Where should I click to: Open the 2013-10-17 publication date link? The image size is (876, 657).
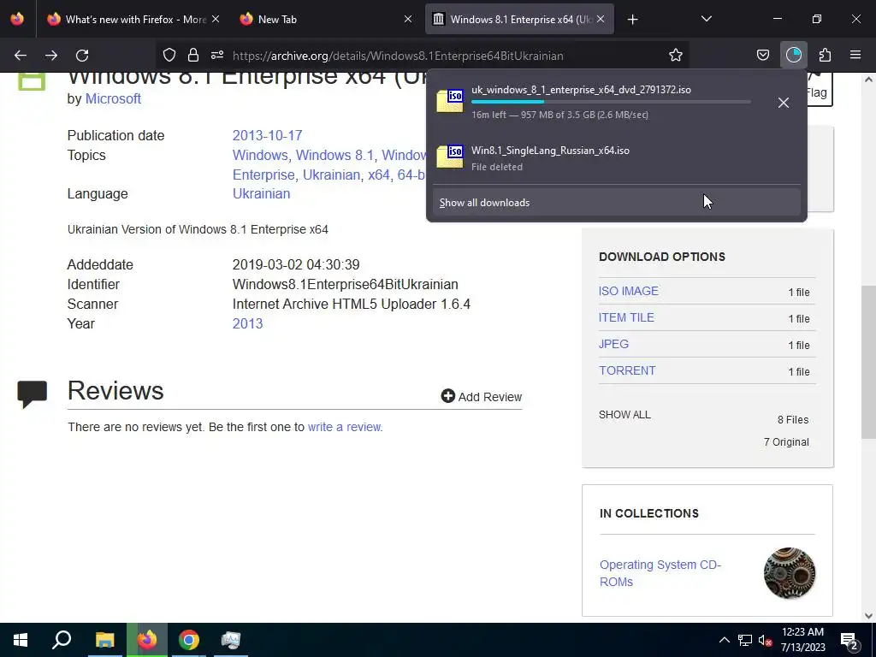267,136
